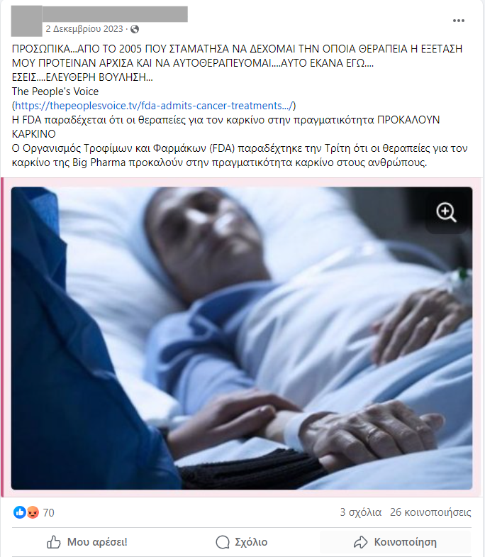Click the globe public-visibility icon
This screenshot has width=485, height=557.
coord(135,29)
